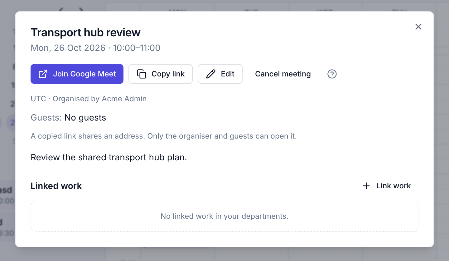Click the Transport hub review title

[x=85, y=32]
